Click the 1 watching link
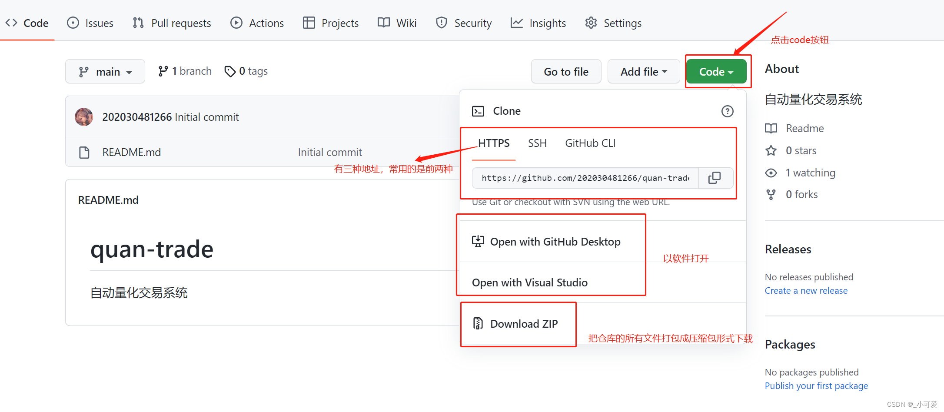Image resolution: width=944 pixels, height=412 pixels. coord(810,173)
